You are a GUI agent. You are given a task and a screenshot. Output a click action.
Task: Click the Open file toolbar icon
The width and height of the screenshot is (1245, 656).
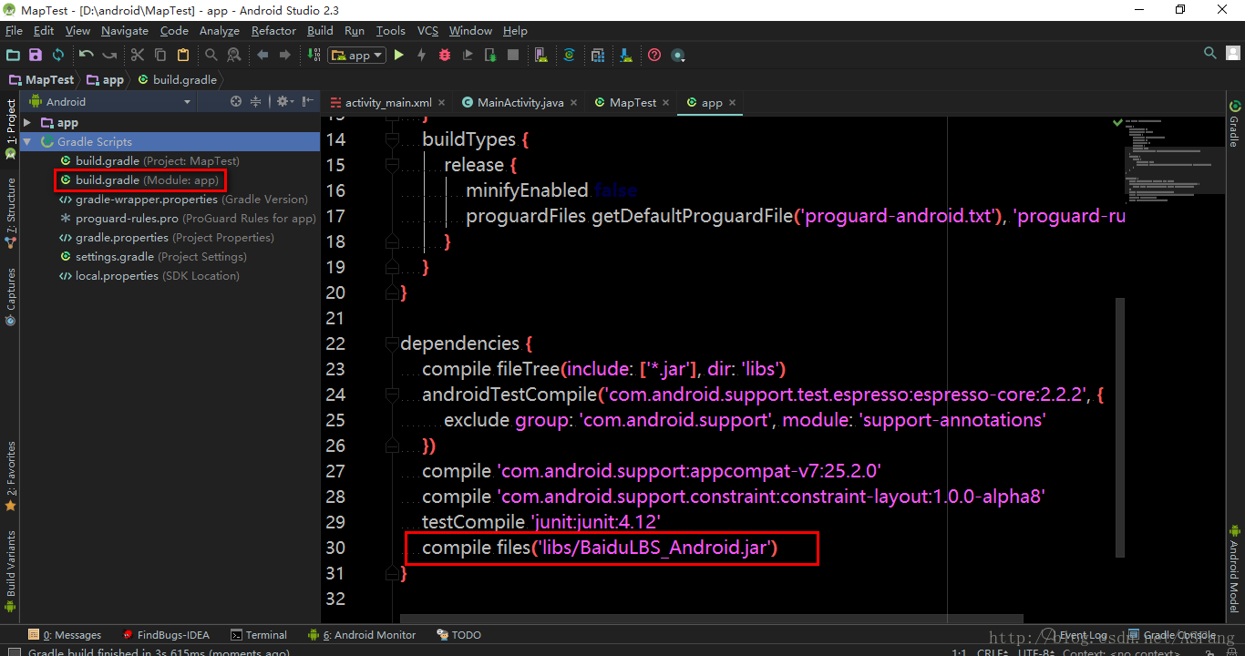(13, 55)
